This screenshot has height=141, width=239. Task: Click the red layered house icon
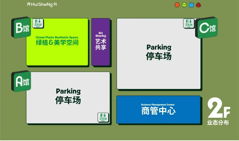coord(199,5)
